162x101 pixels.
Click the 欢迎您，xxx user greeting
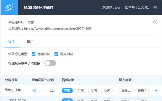(111, 7)
